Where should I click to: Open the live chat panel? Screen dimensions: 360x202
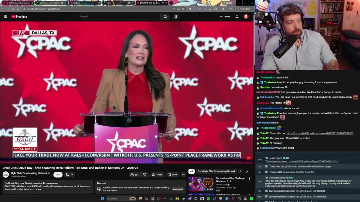[178, 189]
